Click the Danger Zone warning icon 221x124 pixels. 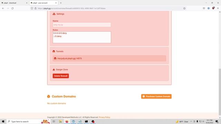pos(54,70)
